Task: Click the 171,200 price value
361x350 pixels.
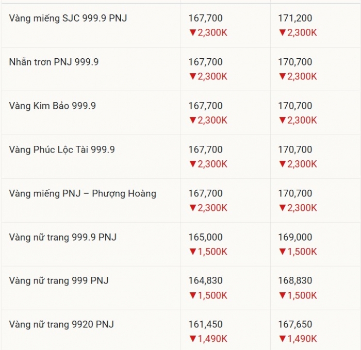Action: (x=295, y=19)
